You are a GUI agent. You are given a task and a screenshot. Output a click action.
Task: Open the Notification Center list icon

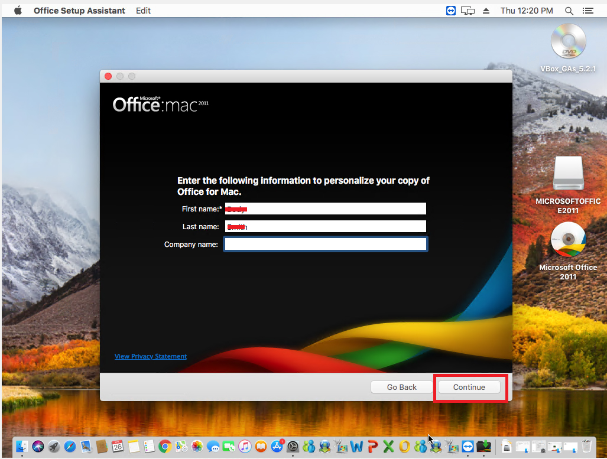coord(587,11)
